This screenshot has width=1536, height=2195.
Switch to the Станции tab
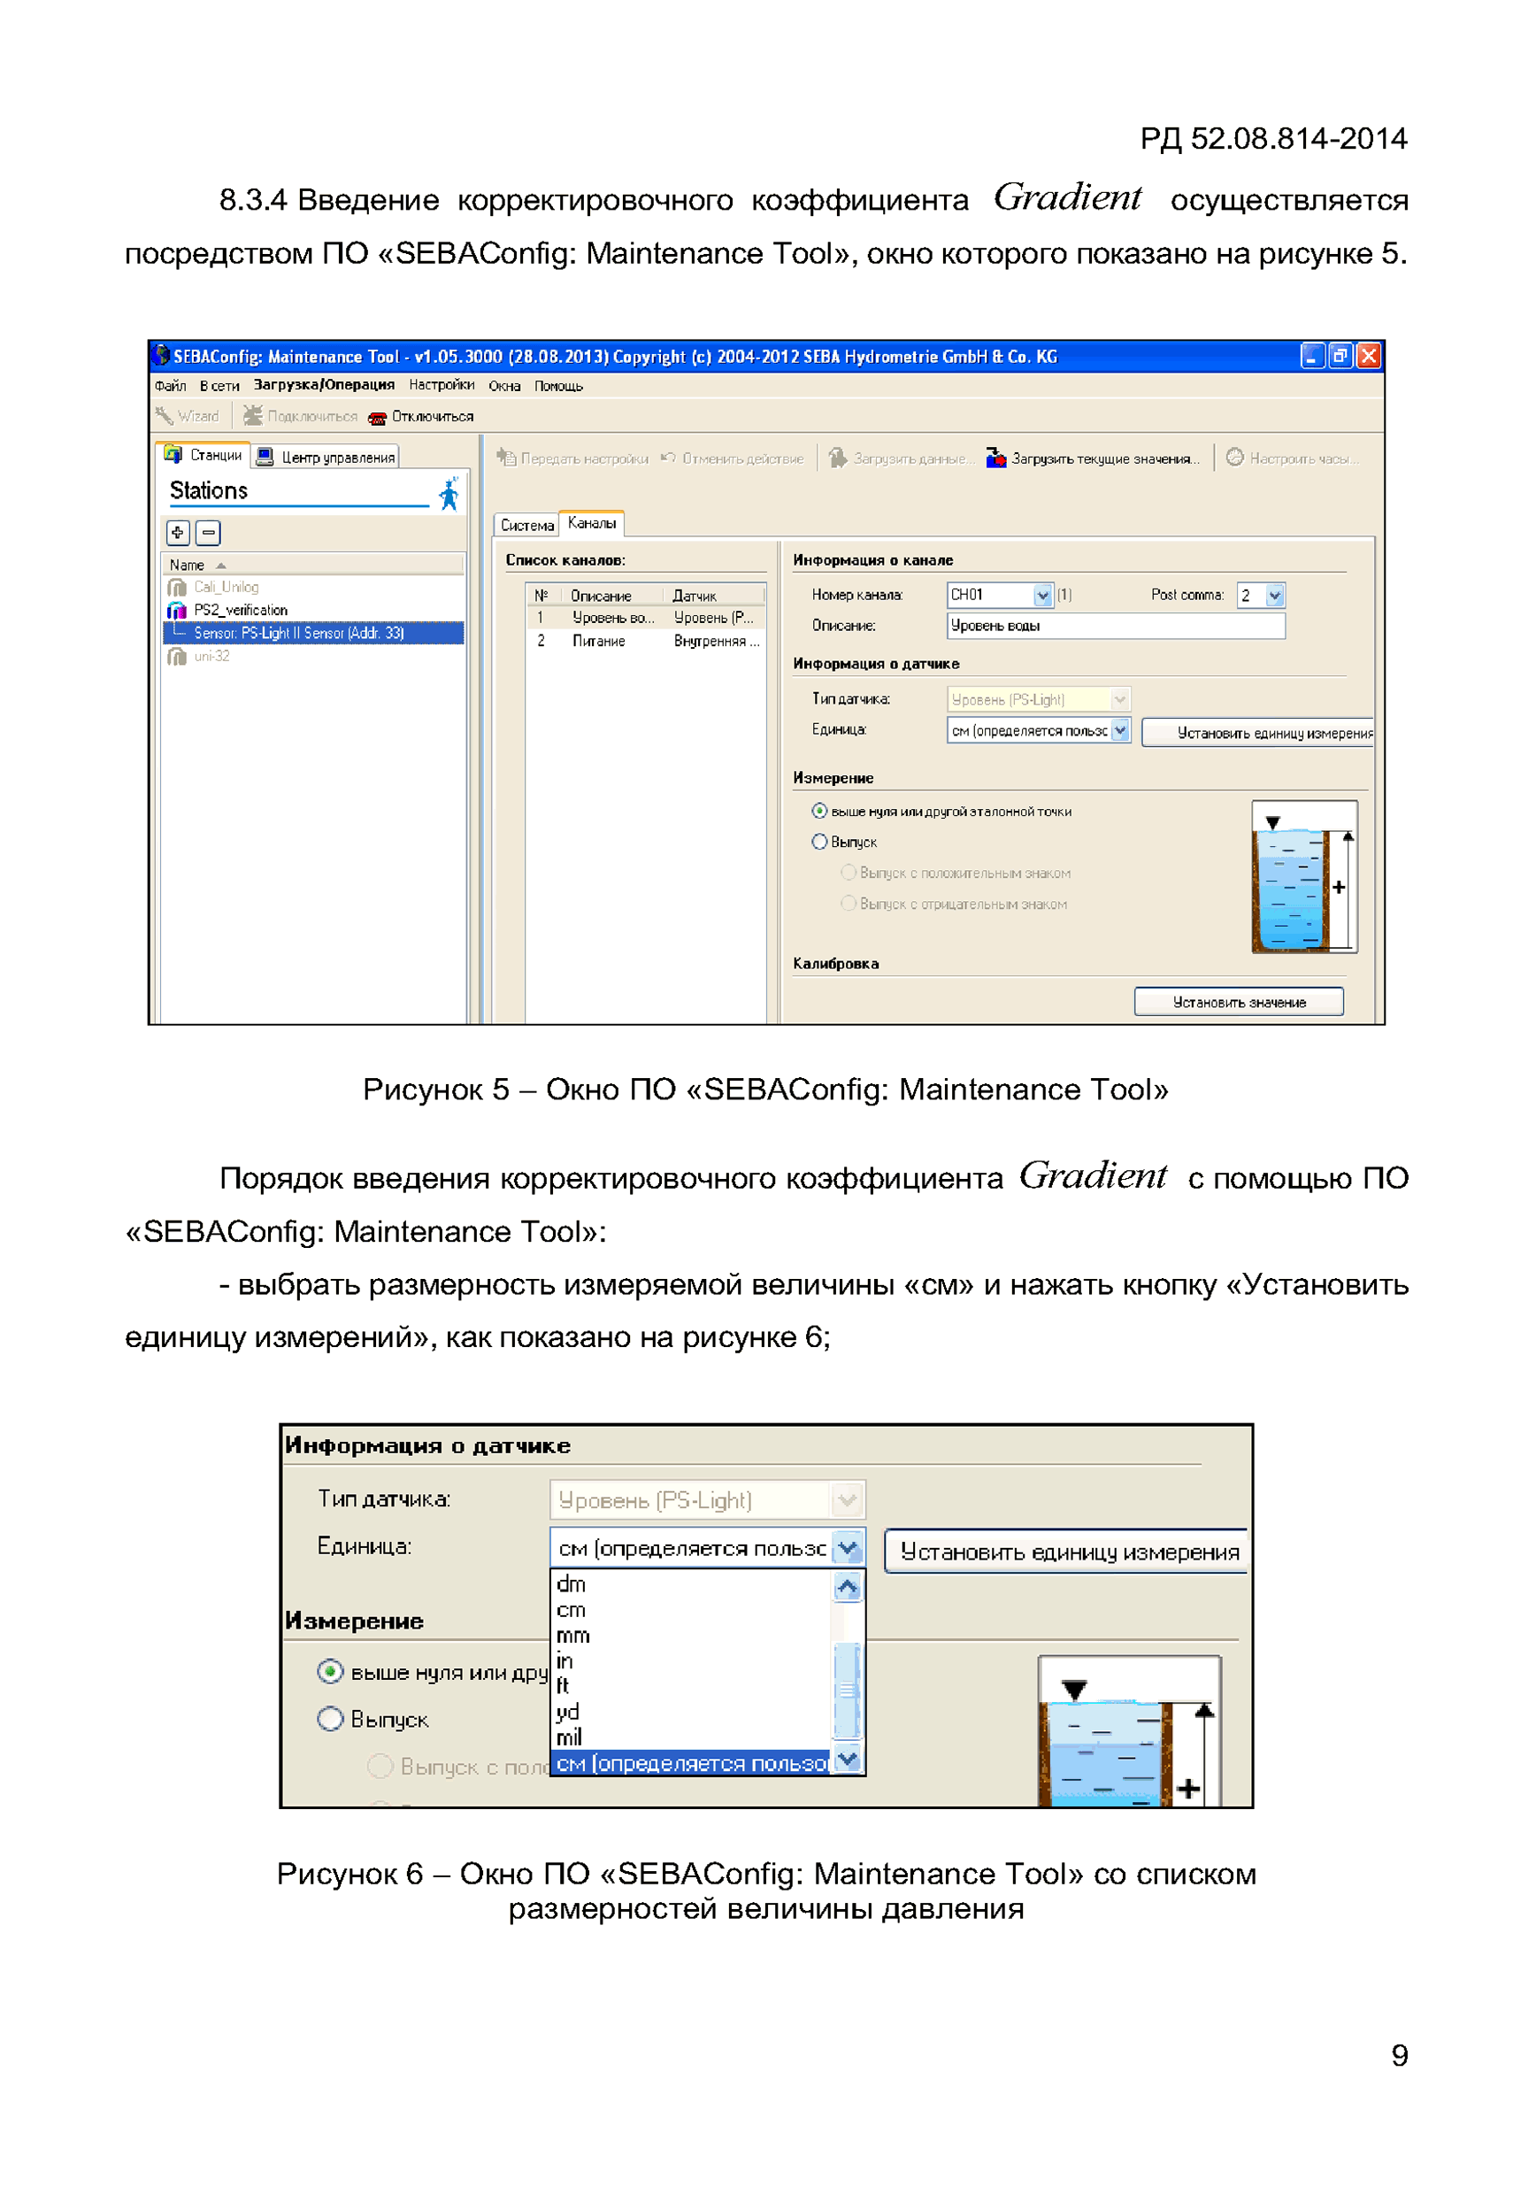tap(203, 455)
